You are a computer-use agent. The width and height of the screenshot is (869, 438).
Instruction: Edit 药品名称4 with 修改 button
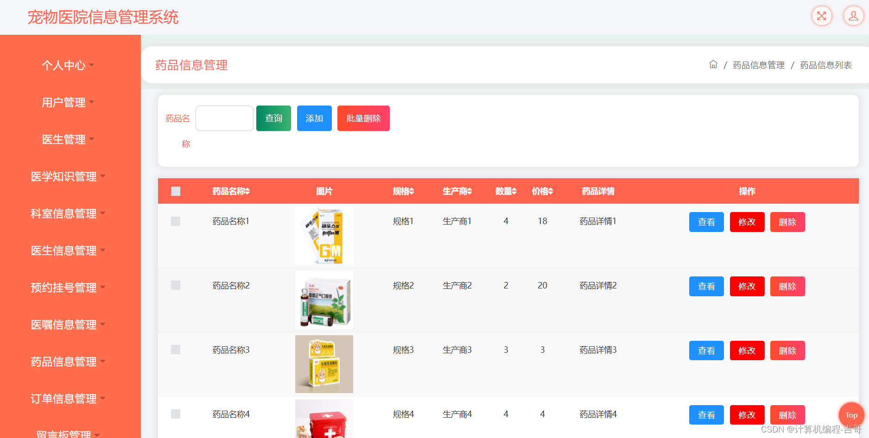tap(747, 415)
